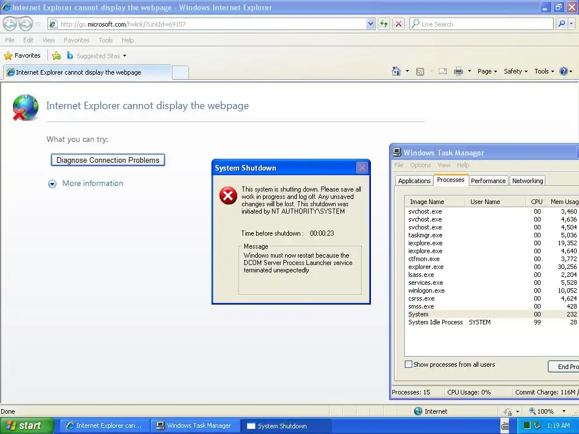Click the red X error icon in dialog
Viewport: 579px width, 434px height.
pyautogui.click(x=228, y=195)
